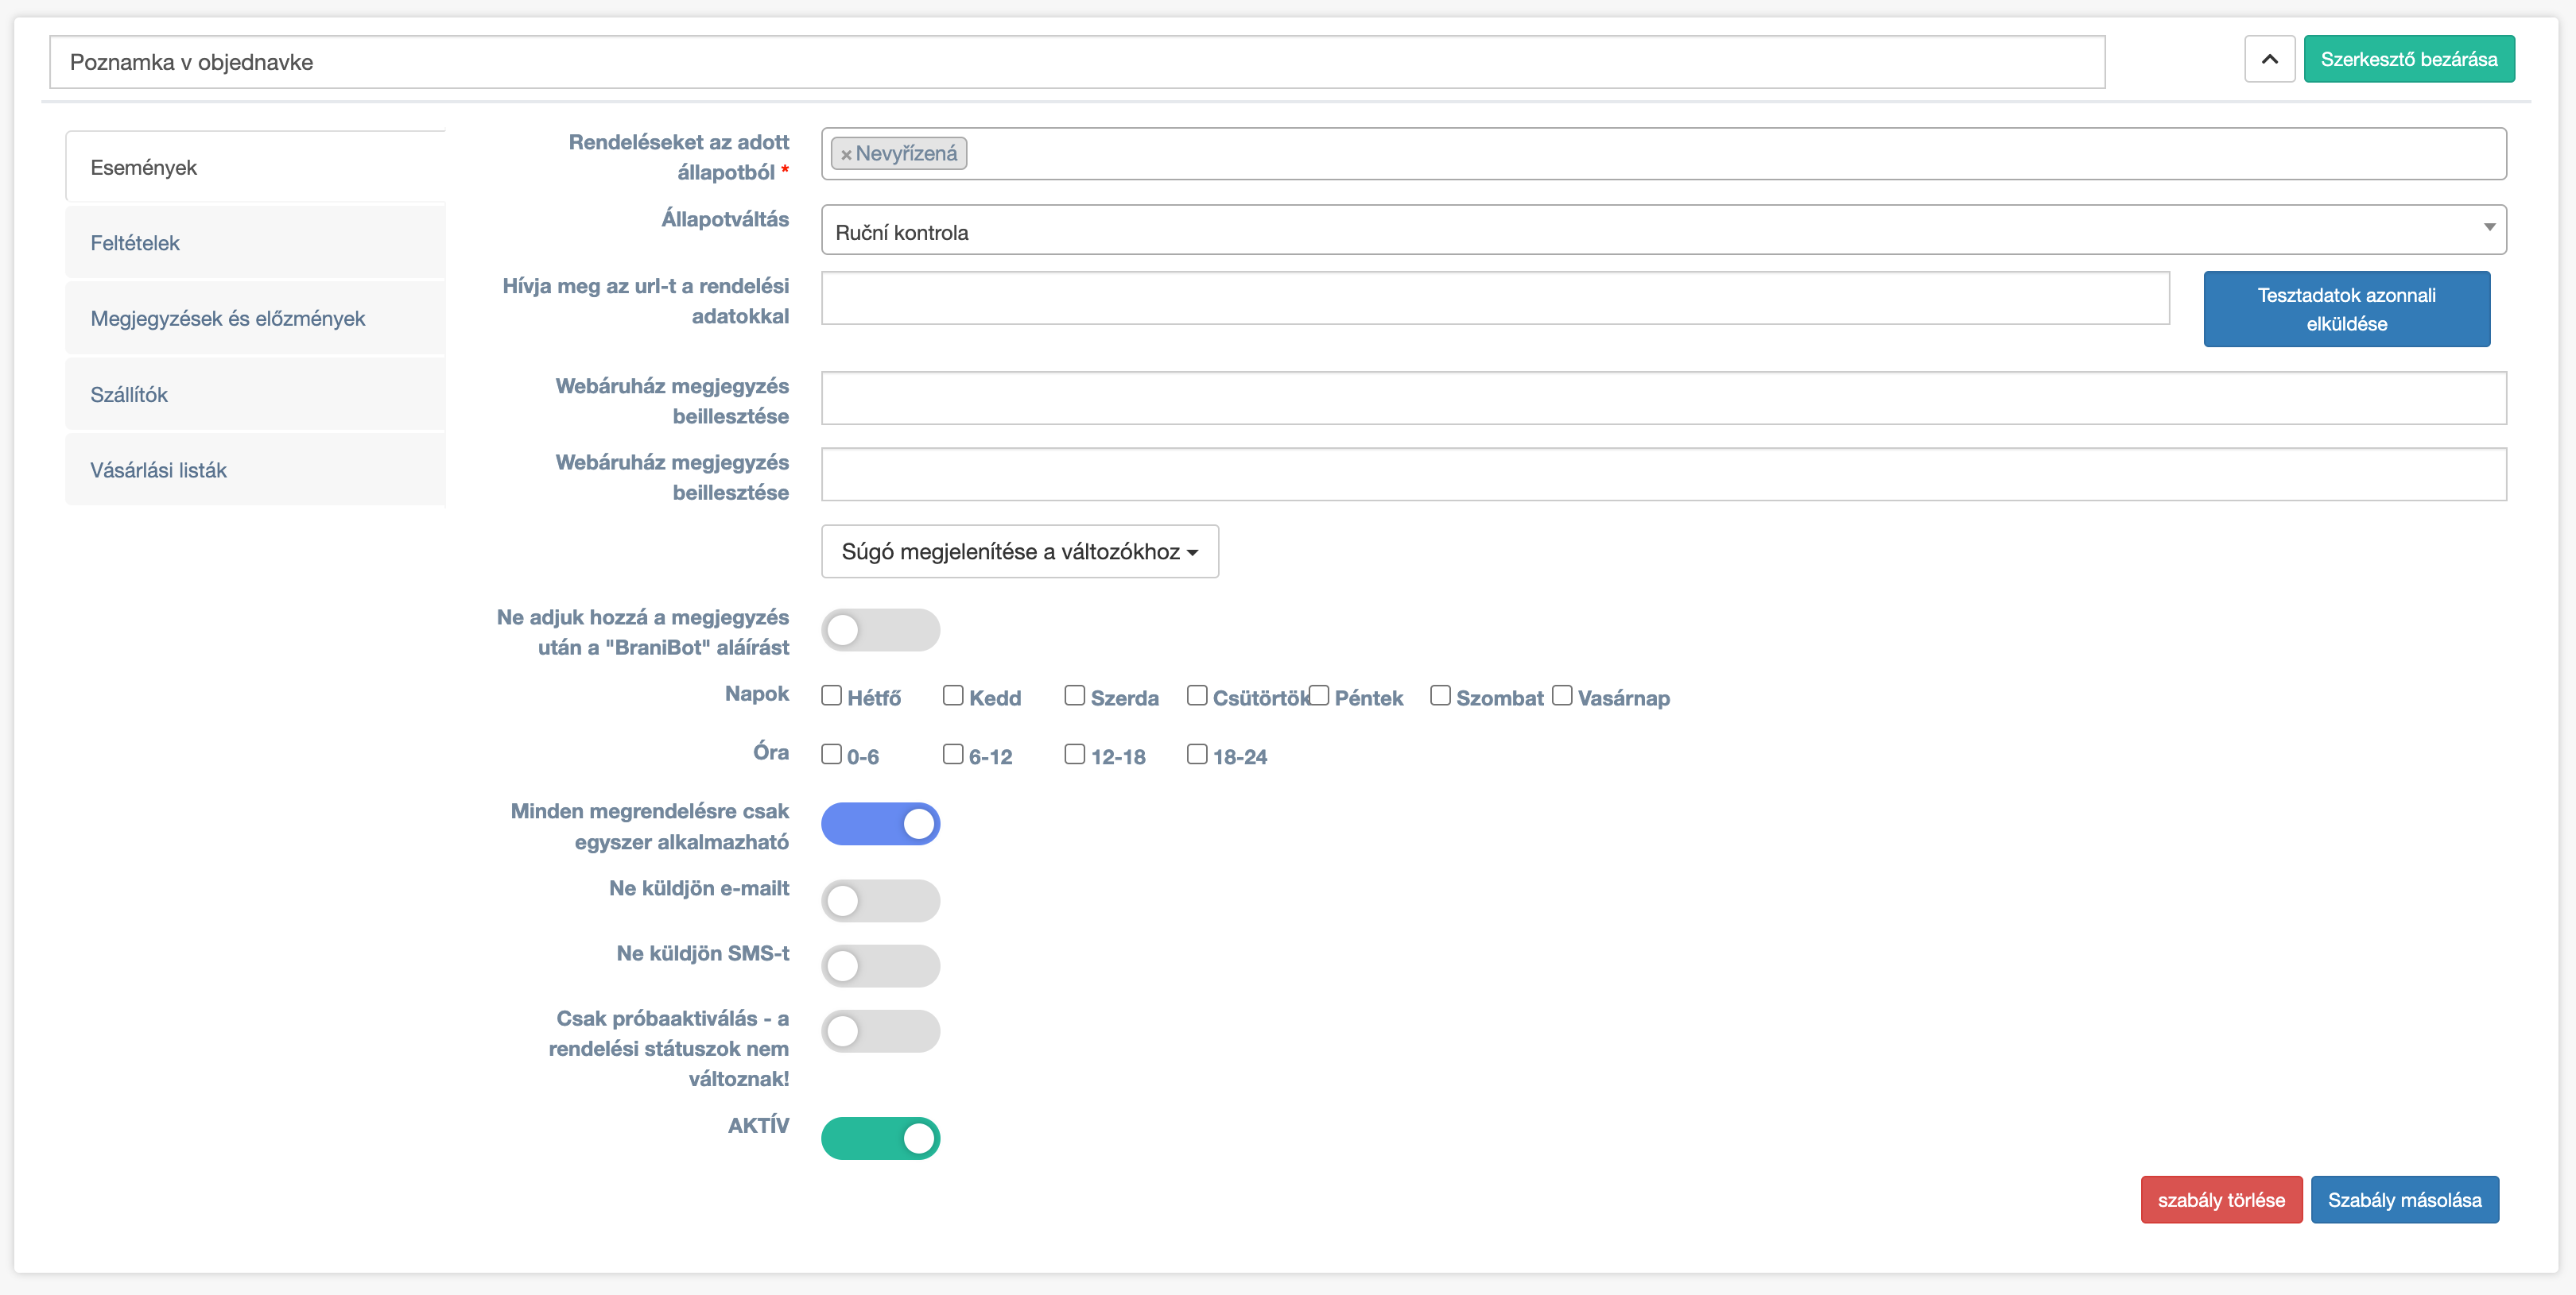This screenshot has width=2576, height=1295.
Task: Close the editor via Szerkesztő bezárása
Action: (2408, 59)
